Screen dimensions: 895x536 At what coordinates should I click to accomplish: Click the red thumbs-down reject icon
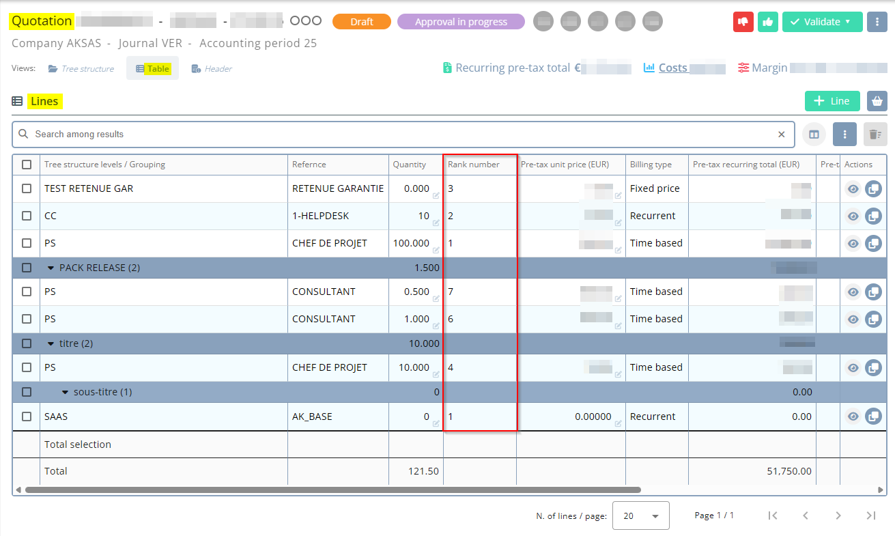[x=743, y=22]
